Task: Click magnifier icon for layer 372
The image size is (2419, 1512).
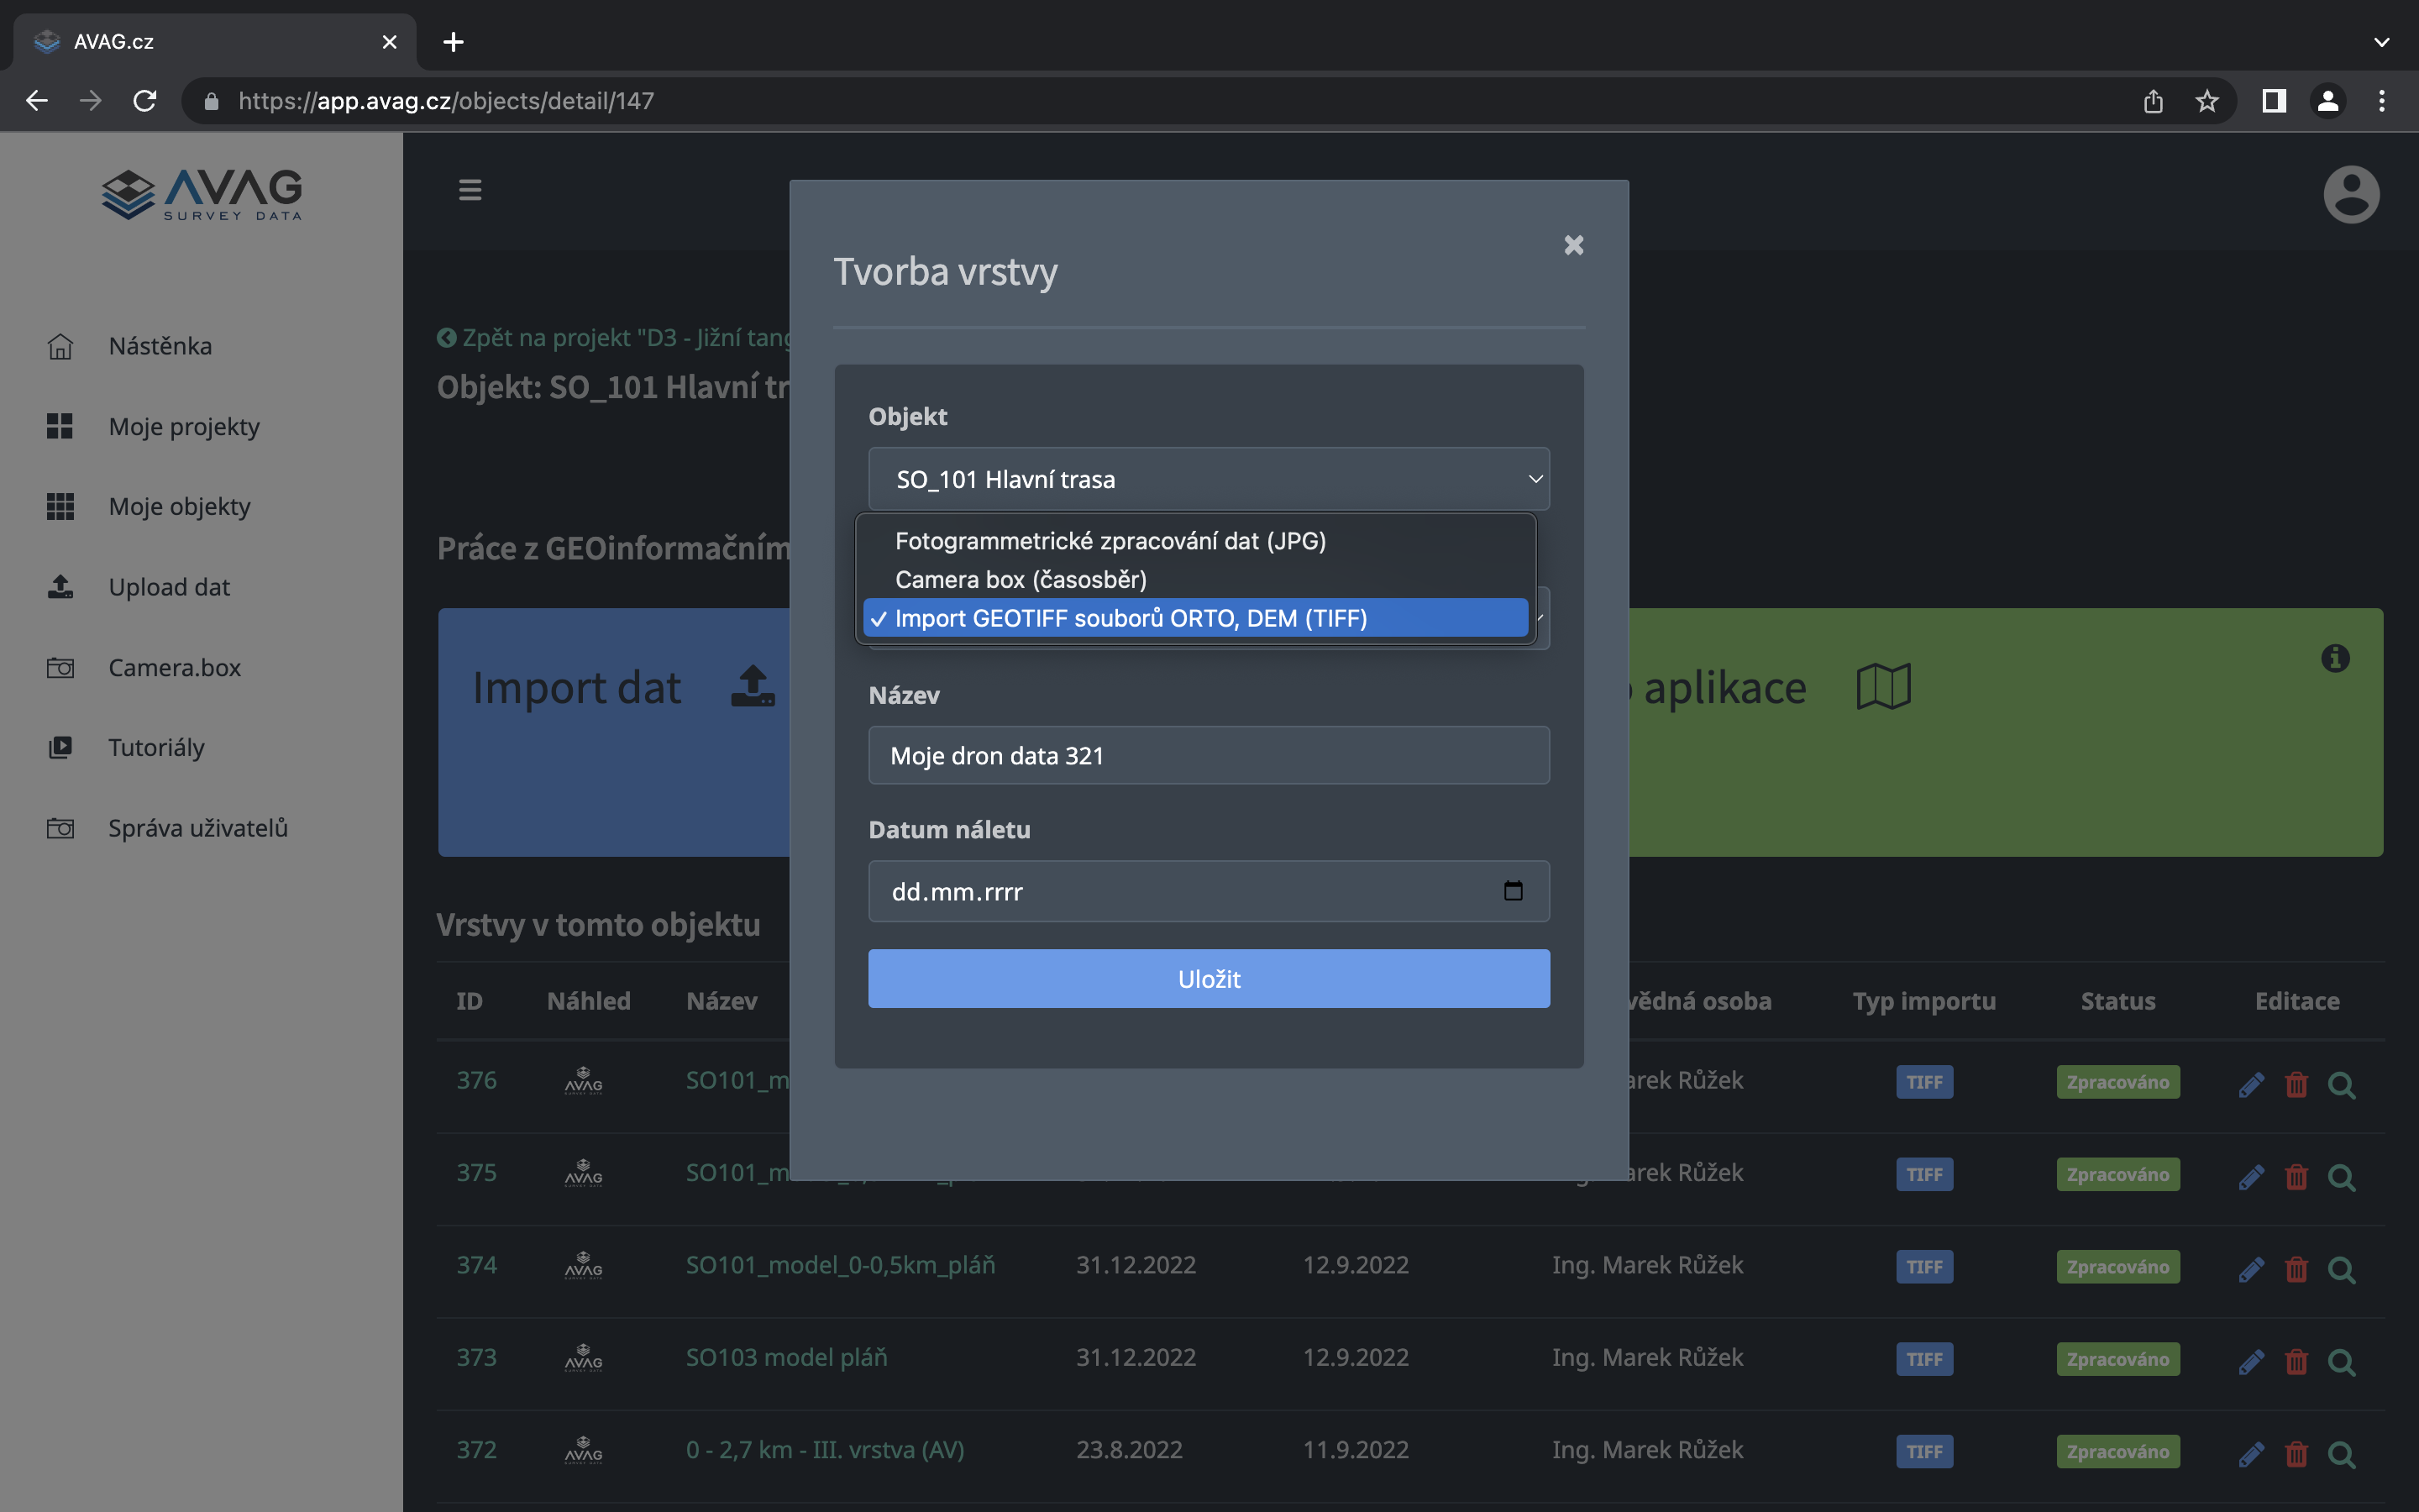Action: click(x=2341, y=1453)
